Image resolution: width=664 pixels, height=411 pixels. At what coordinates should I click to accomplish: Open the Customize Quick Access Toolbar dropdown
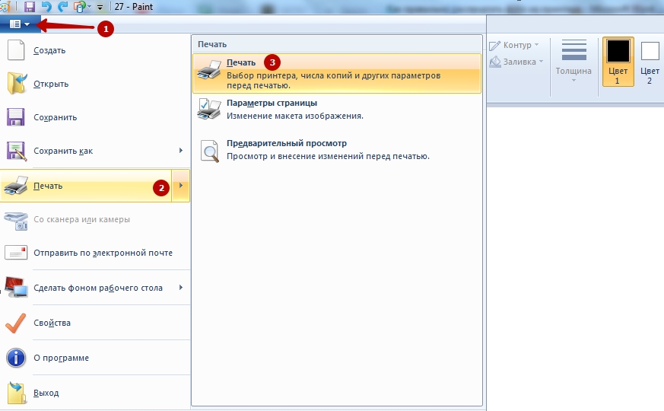[x=100, y=7]
